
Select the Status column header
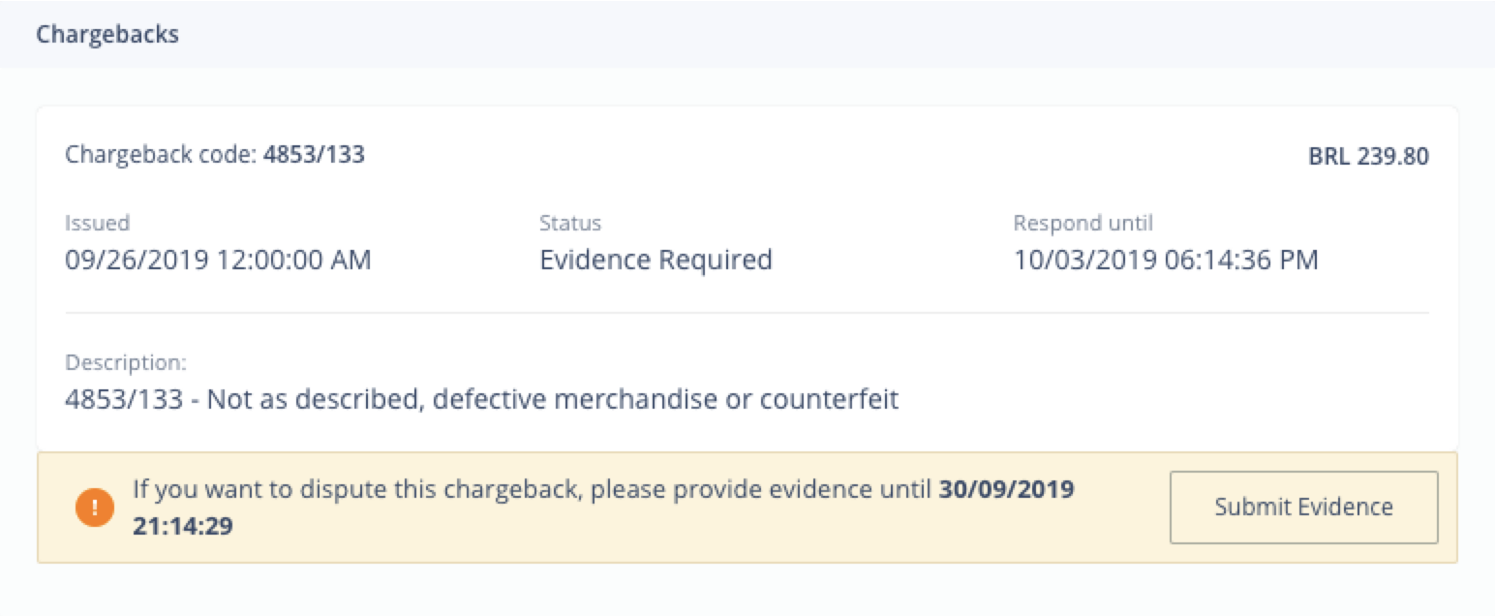click(569, 223)
